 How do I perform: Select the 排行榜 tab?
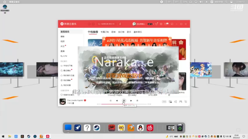tap(121, 32)
